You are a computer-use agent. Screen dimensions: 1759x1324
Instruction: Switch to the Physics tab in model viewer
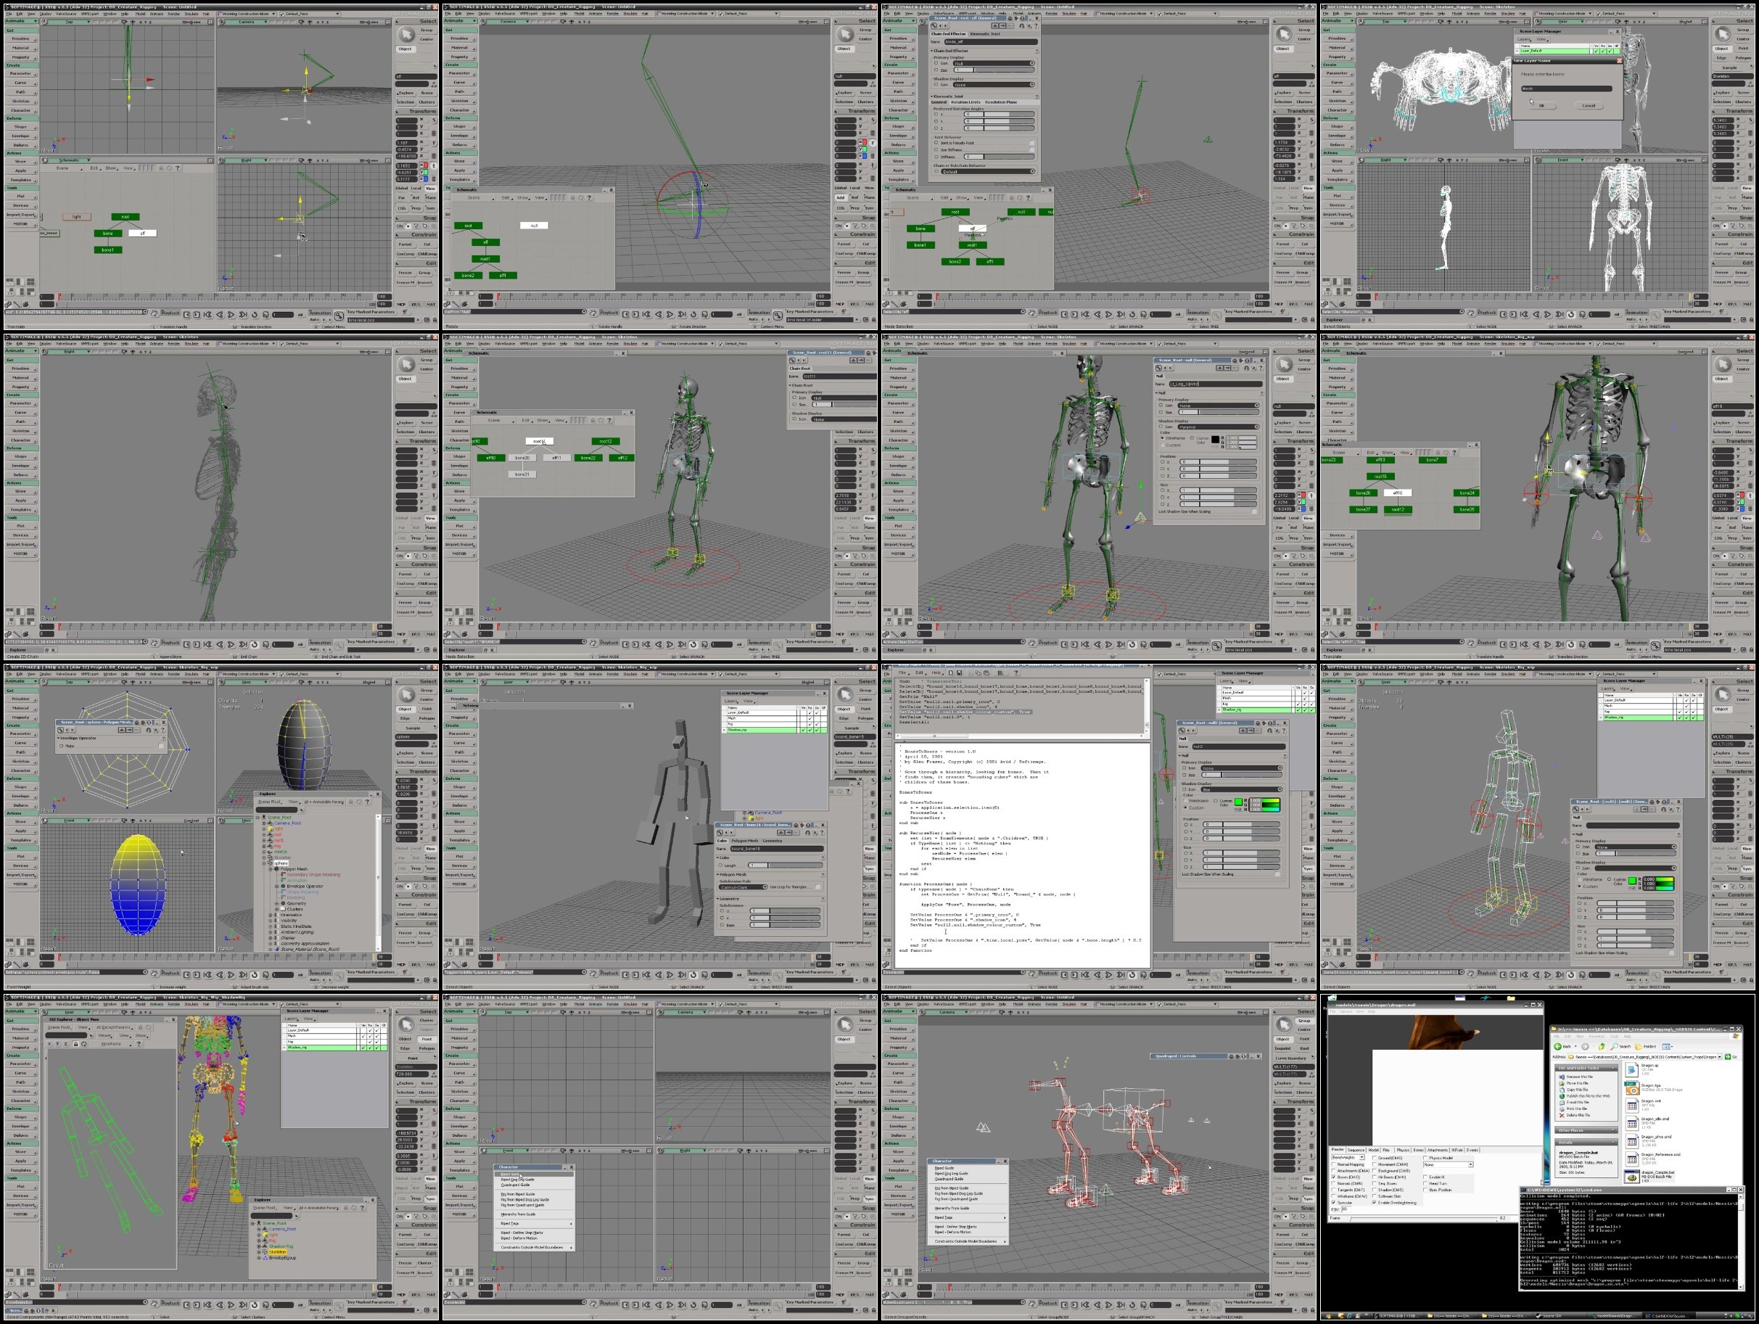pos(1404,1151)
